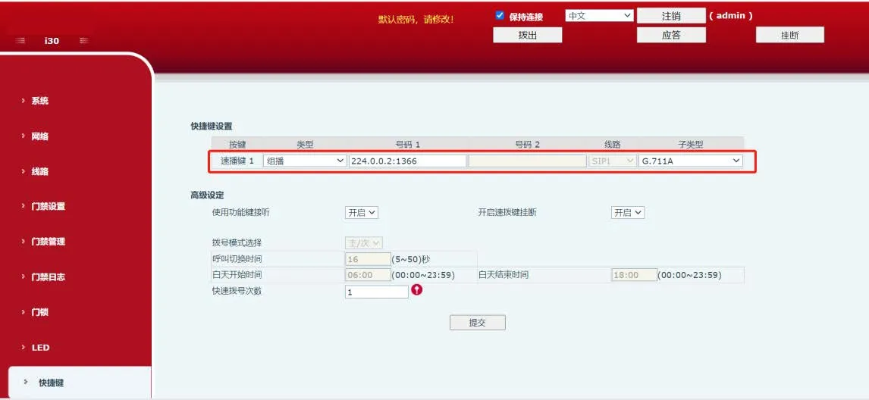Open the 使用功能键接听 dropdown
This screenshot has width=869, height=400.
click(x=362, y=213)
